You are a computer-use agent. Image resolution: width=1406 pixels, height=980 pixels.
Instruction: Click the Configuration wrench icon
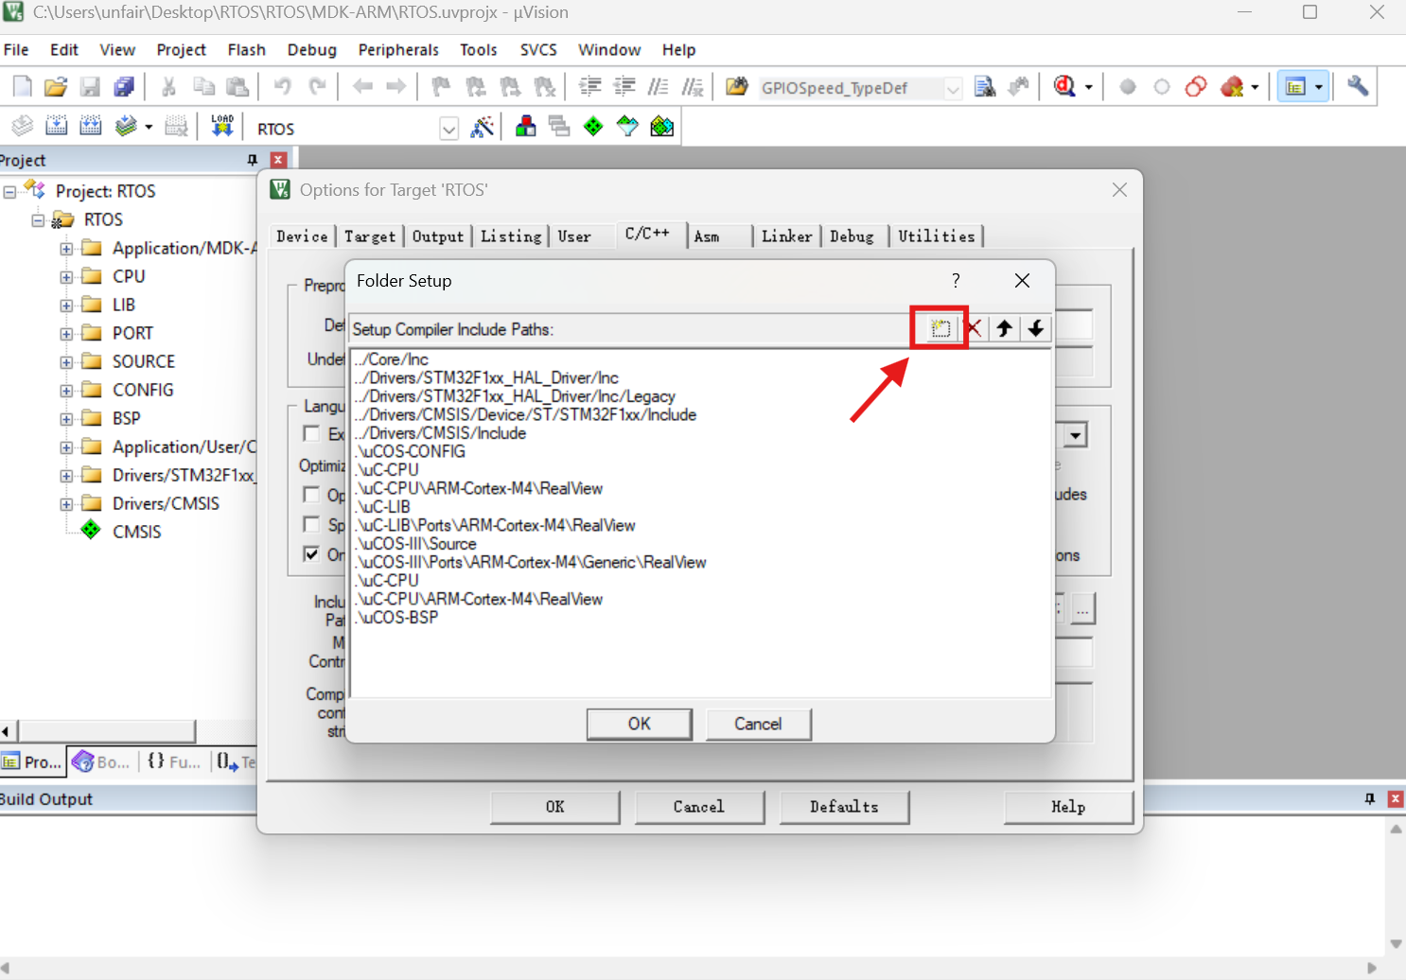1358,87
